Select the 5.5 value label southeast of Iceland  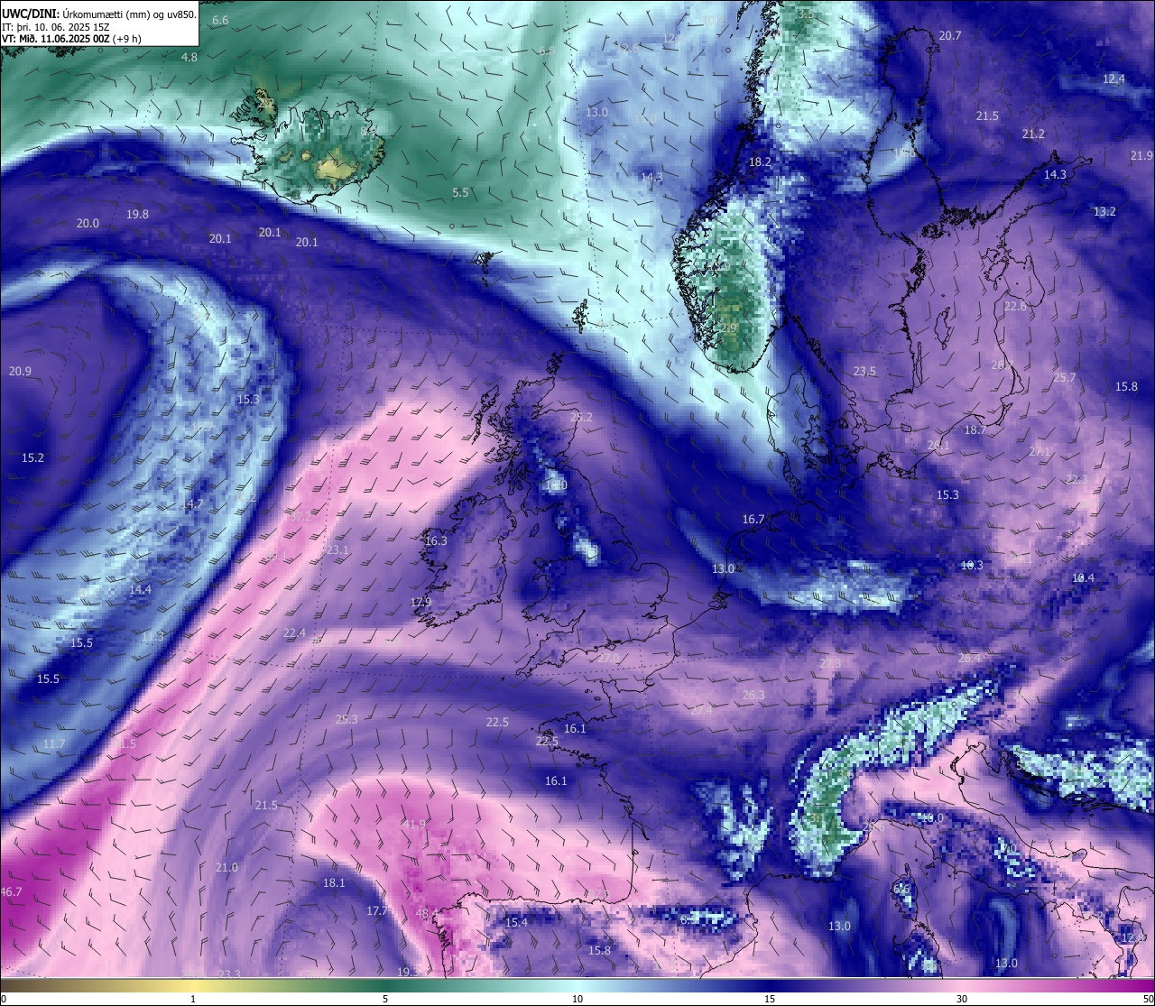[x=460, y=192]
